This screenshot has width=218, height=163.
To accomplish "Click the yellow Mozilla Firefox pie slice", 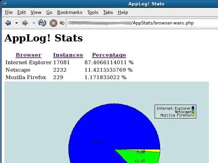I will [x=153, y=151].
